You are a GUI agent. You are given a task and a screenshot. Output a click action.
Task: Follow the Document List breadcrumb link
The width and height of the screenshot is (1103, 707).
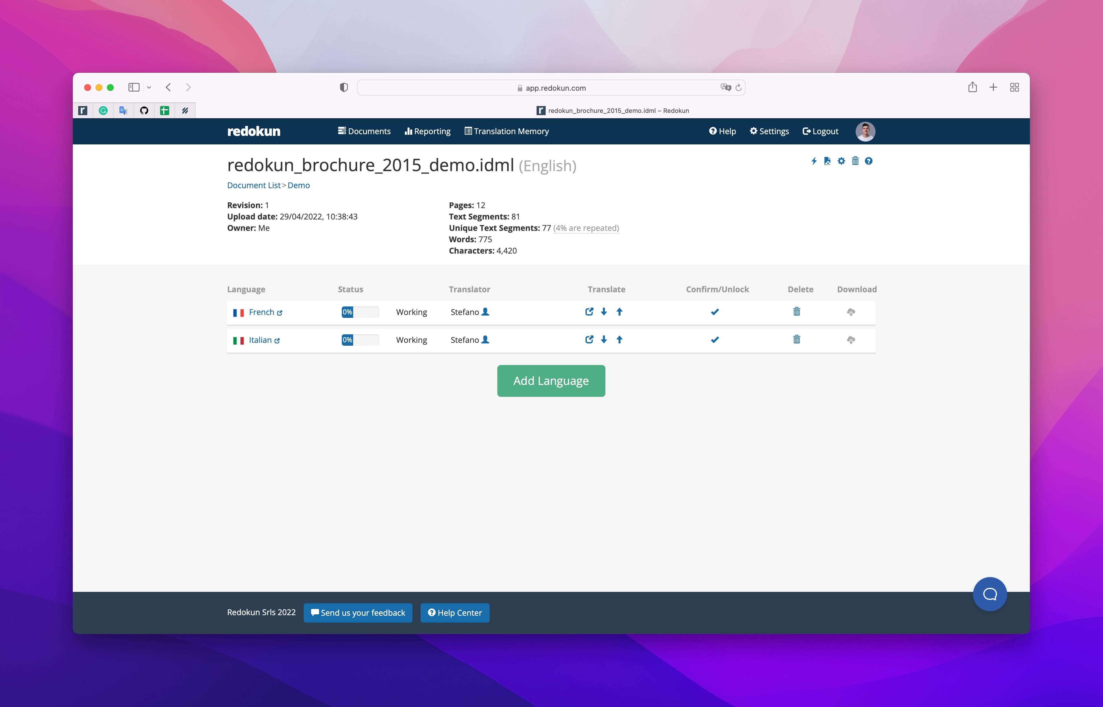tap(253, 185)
